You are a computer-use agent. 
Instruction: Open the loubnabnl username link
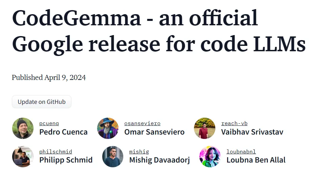[x=242, y=152]
